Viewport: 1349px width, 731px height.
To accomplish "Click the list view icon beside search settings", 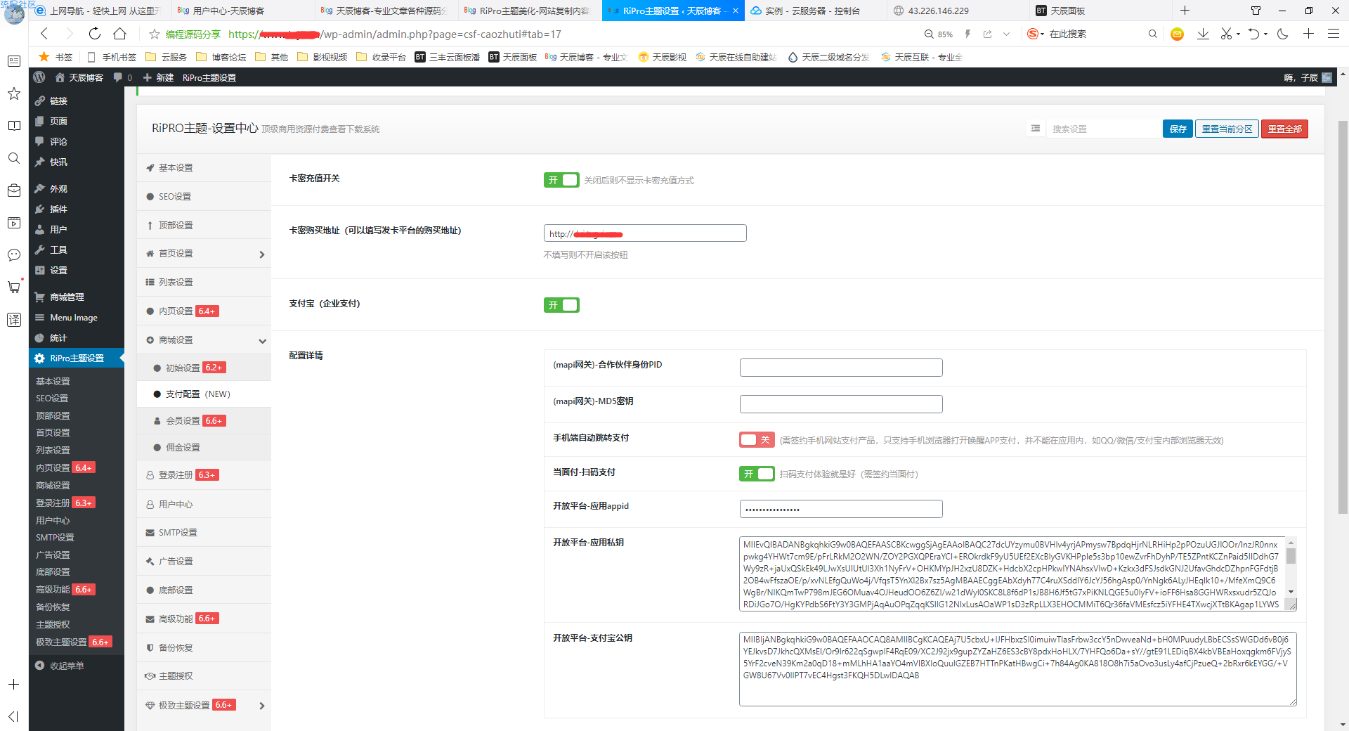I will click(1036, 129).
